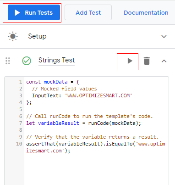Click the green passed checkmark icon
Image resolution: width=175 pixels, height=185 pixels.
(27, 61)
